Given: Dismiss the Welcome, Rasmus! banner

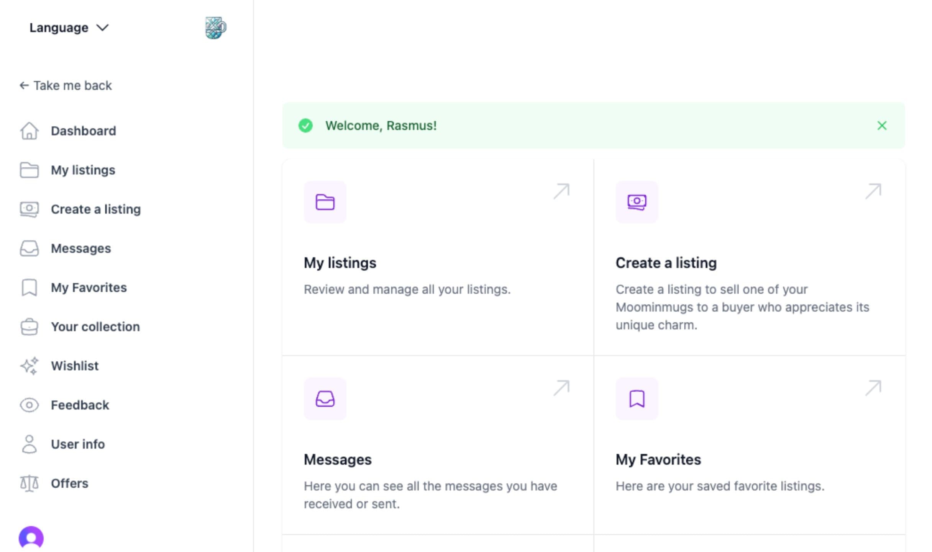Looking at the screenshot, I should (882, 126).
